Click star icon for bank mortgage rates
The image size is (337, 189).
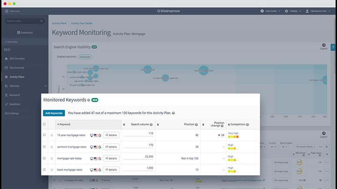(52, 169)
